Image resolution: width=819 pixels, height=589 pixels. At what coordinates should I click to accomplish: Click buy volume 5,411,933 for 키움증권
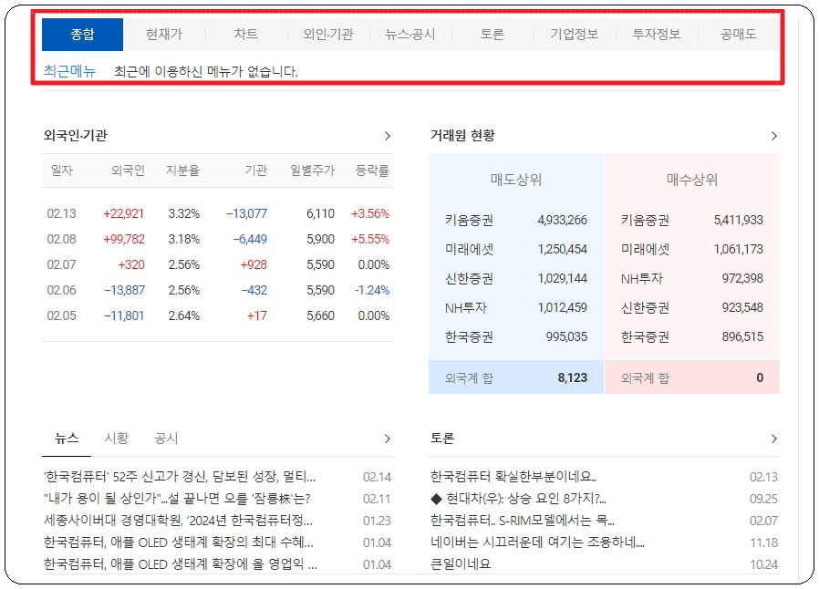(739, 221)
